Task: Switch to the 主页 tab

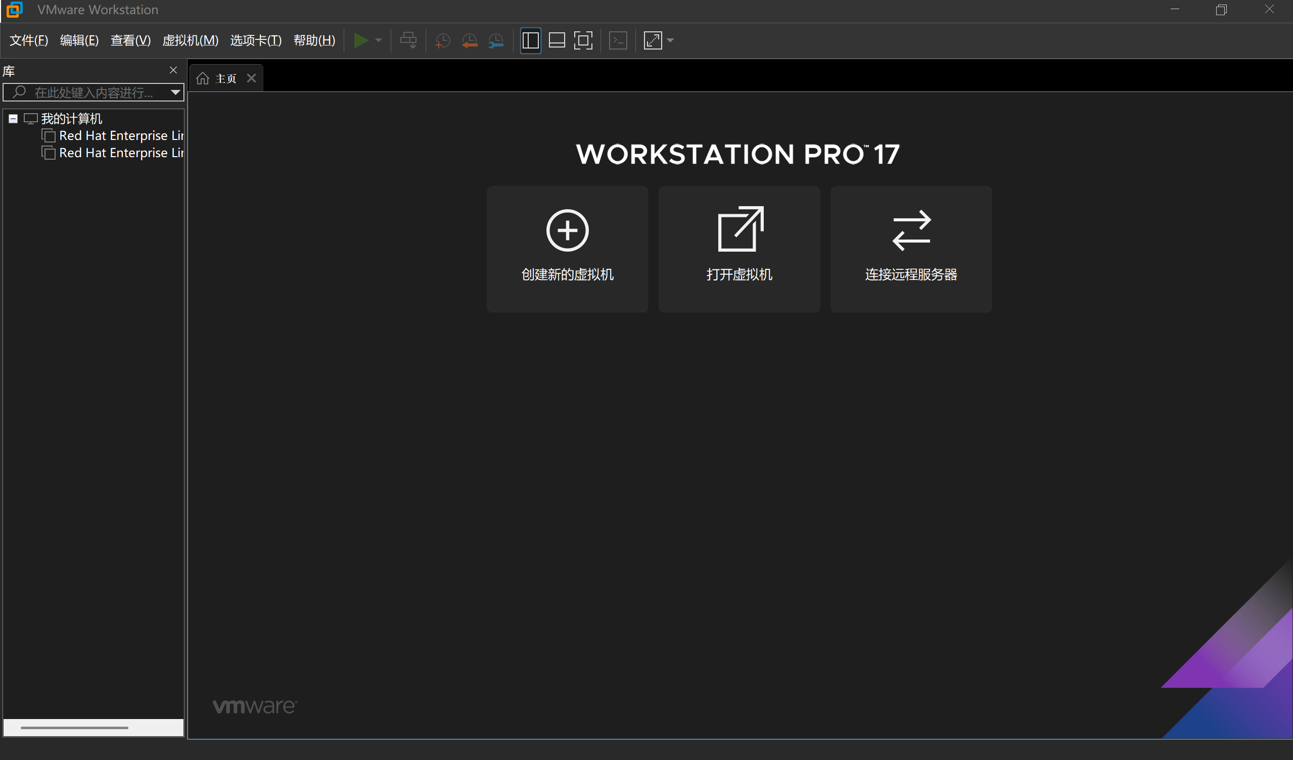Action: [x=226, y=78]
